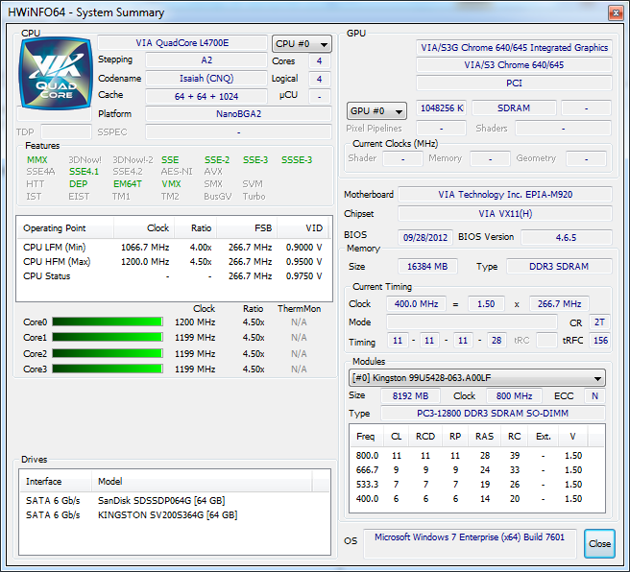Click the NanoBGA2 platform field
Screen dimensions: 630x572
pos(239,114)
